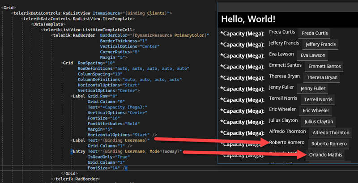
Task: Focus the Emmett Santos entry field
Action: click(324, 66)
